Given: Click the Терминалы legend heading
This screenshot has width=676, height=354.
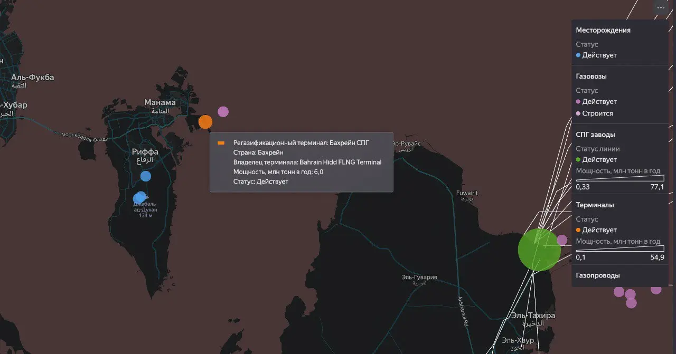Looking at the screenshot, I should [x=595, y=205].
